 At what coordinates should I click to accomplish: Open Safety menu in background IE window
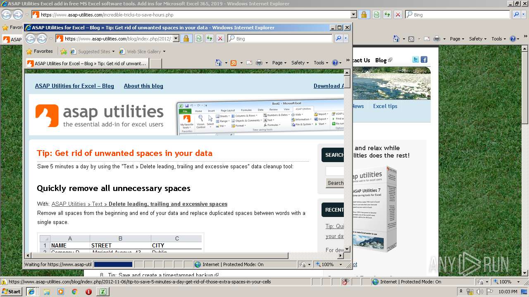click(x=478, y=39)
